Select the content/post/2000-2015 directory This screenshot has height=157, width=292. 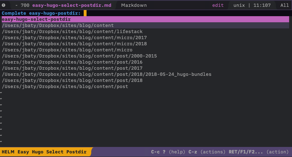pyautogui.click(x=79, y=56)
